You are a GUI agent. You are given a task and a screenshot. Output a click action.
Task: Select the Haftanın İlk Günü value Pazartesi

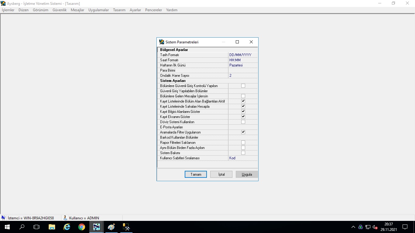pos(242,65)
